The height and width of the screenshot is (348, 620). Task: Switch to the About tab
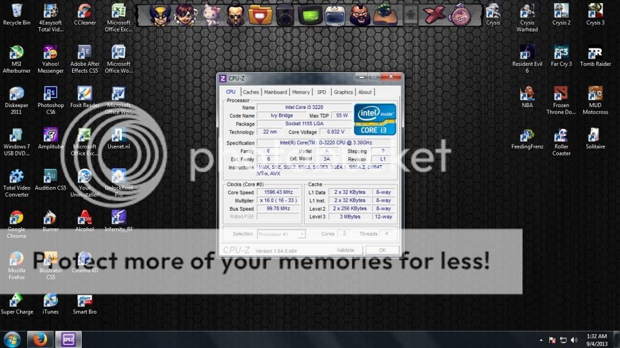click(x=365, y=92)
